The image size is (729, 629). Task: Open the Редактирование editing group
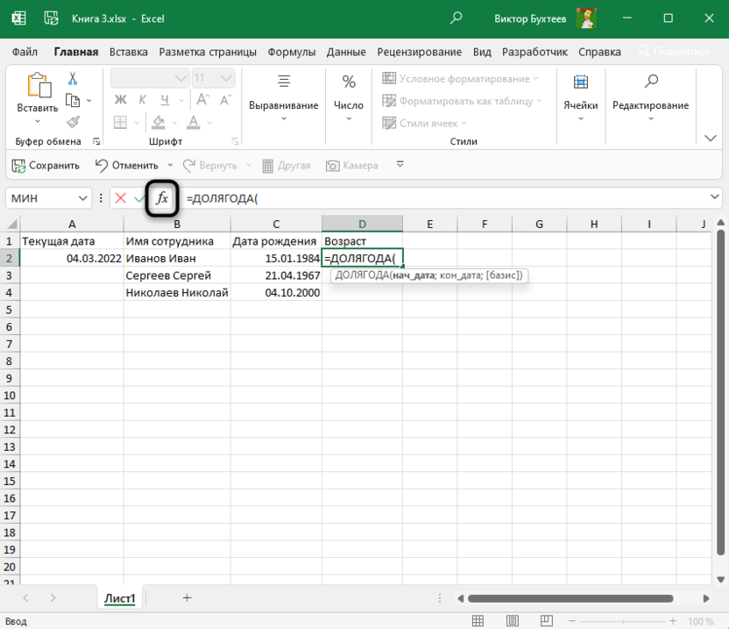click(x=650, y=98)
